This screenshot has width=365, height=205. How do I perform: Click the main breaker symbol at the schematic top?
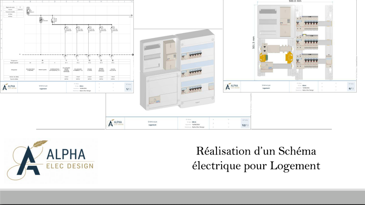[x=28, y=11]
